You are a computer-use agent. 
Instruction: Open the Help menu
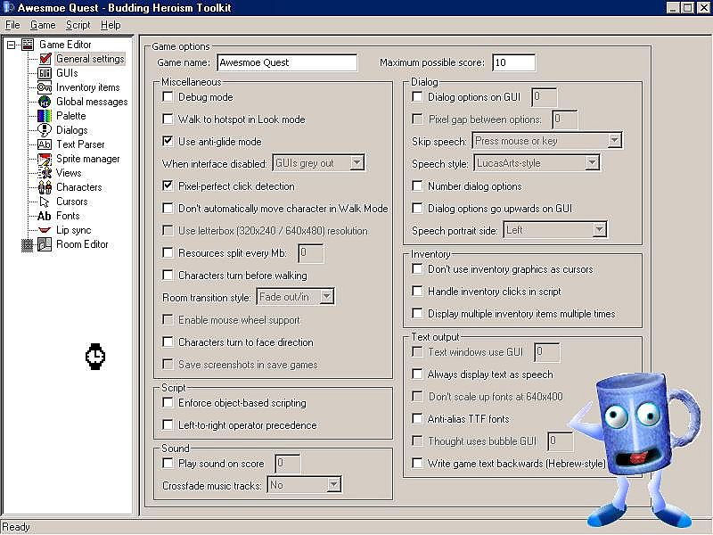coord(111,25)
